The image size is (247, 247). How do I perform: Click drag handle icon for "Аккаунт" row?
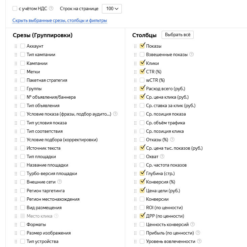16,46
